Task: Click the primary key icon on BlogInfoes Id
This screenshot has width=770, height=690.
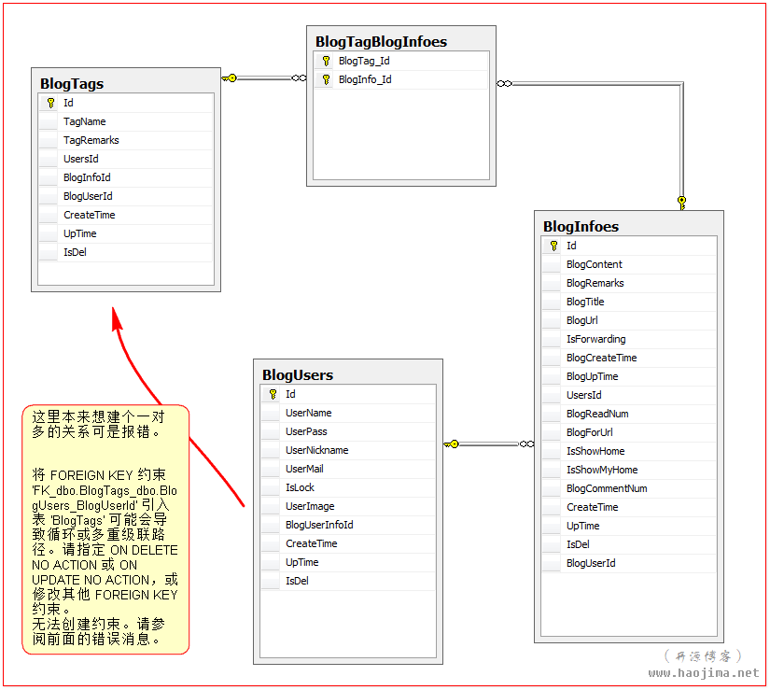Action: click(x=553, y=246)
